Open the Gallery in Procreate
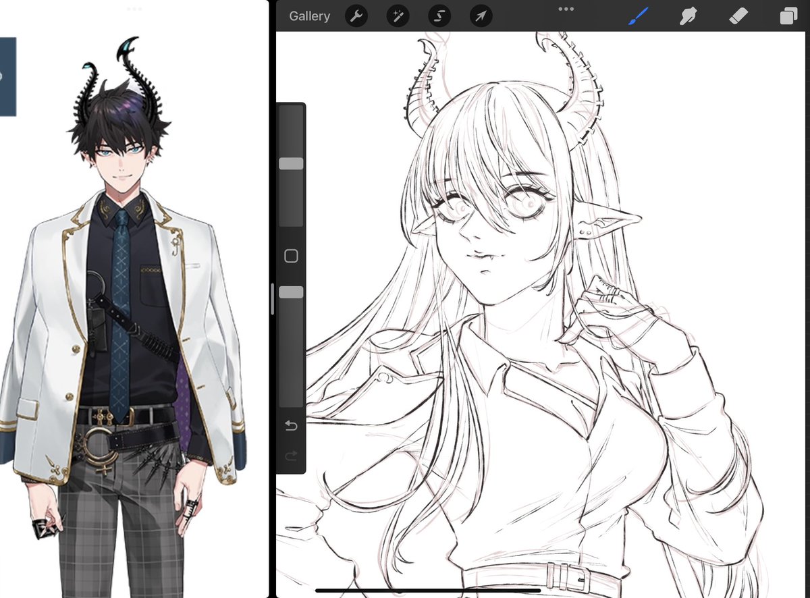 pyautogui.click(x=309, y=16)
